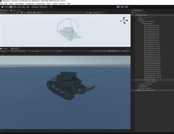Collapse the MC-1_Armature arrow
The width and height of the screenshot is (174, 134).
(x=139, y=21)
